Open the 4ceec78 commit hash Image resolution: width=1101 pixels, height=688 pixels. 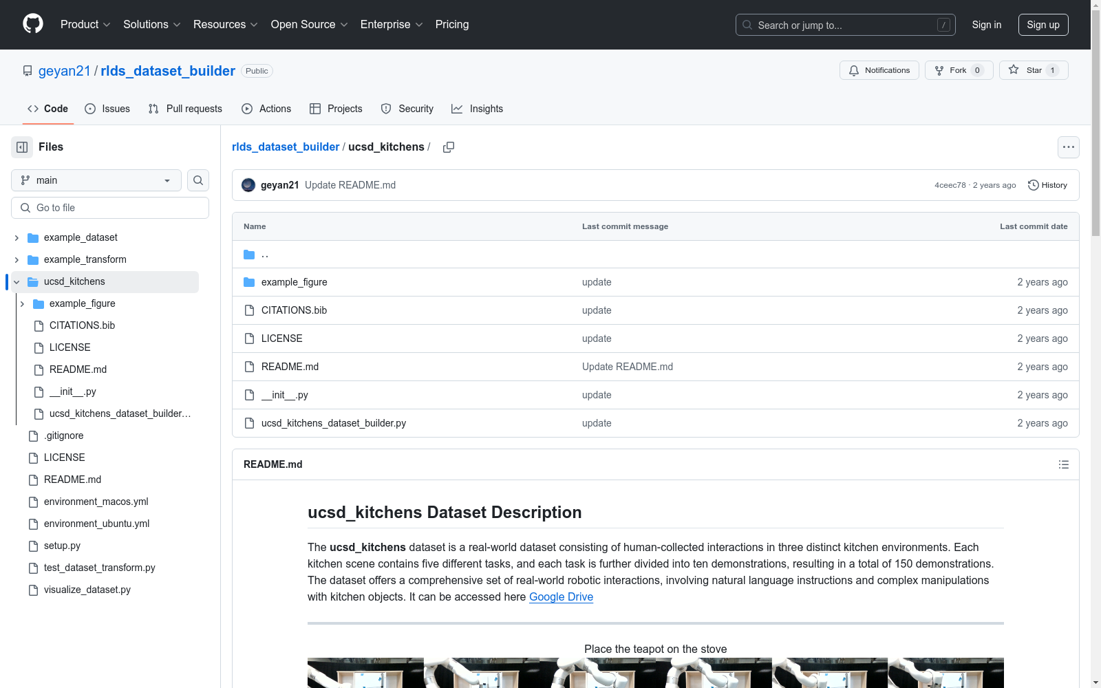coord(950,185)
